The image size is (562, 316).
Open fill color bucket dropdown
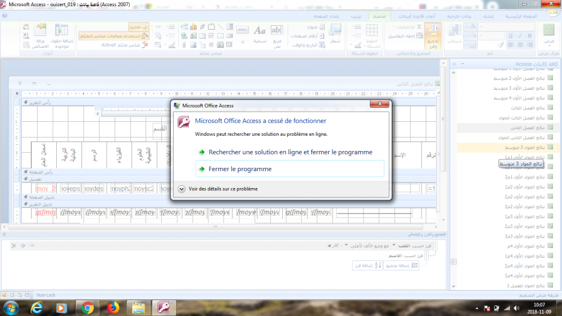pyautogui.click(x=466, y=36)
